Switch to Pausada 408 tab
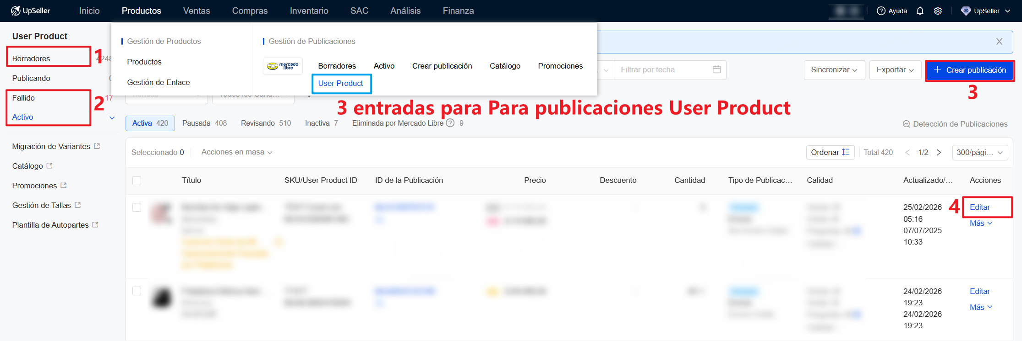Image resolution: width=1022 pixels, height=341 pixels. pos(204,123)
